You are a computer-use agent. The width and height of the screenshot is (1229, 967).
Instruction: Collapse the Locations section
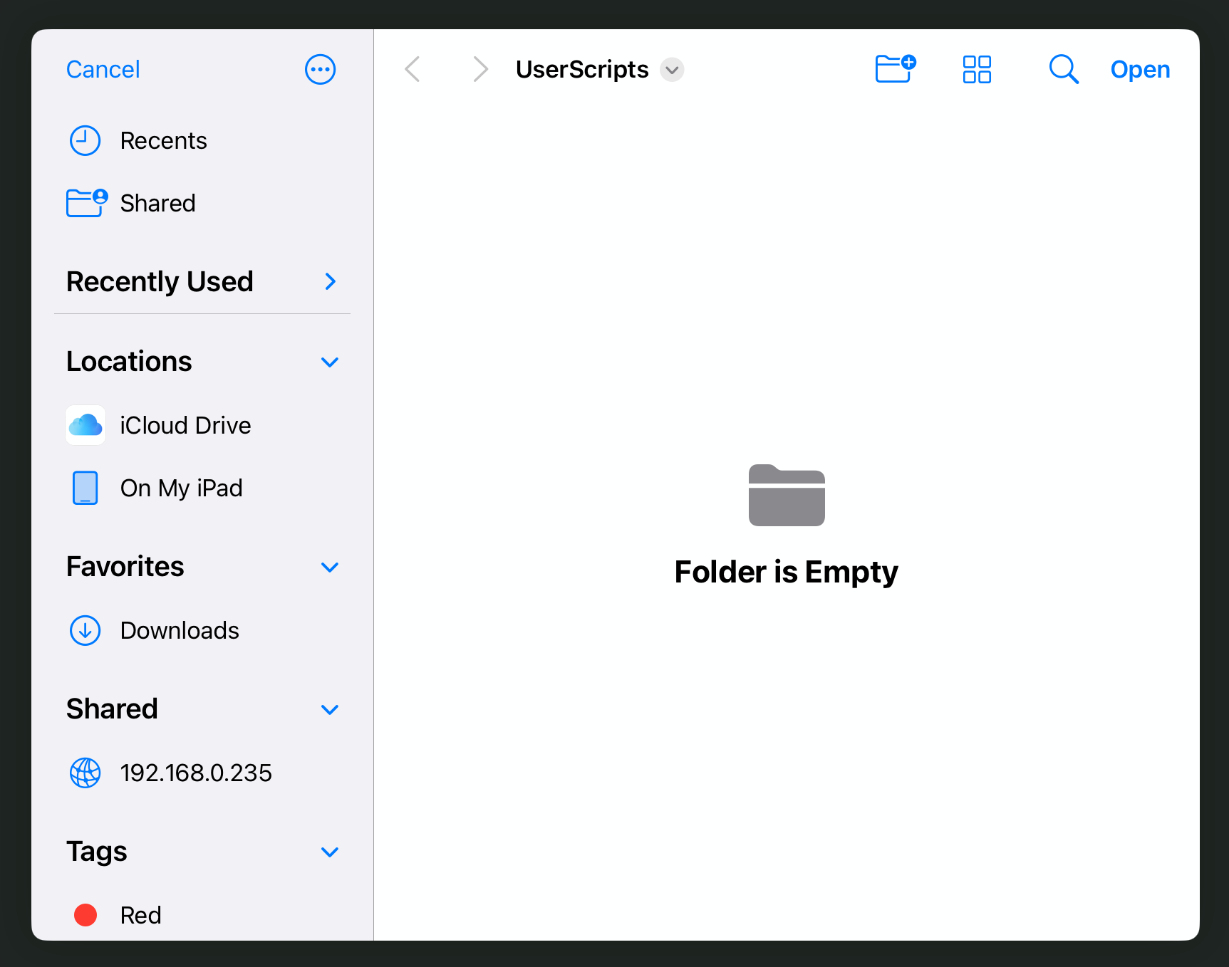tap(329, 362)
